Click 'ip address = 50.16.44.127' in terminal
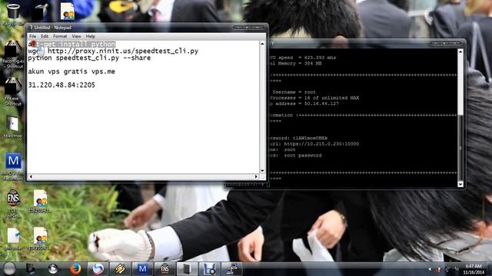Image resolution: width=492 pixels, height=276 pixels. tap(304, 103)
